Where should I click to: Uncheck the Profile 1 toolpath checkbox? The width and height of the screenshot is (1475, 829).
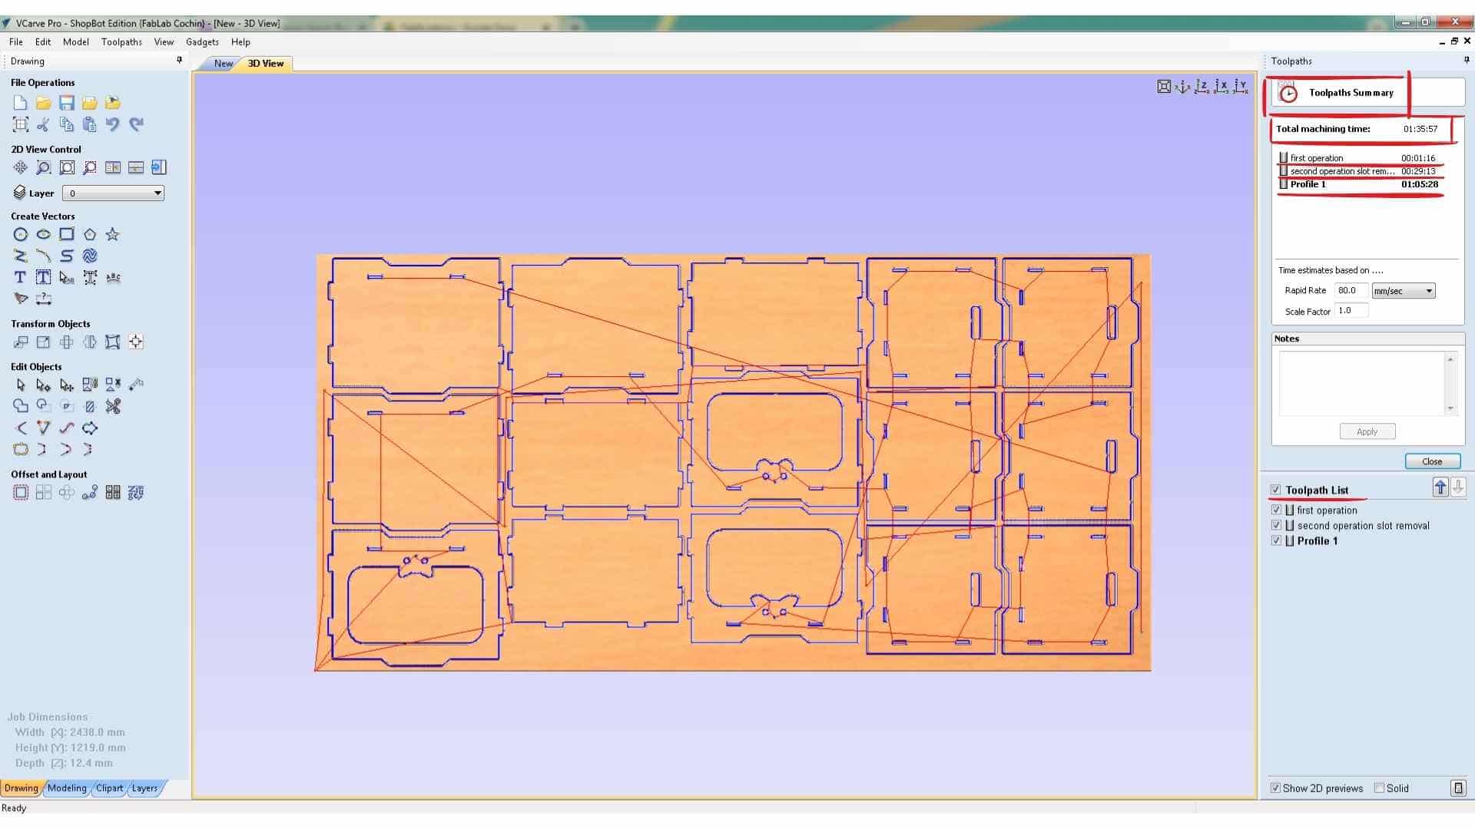point(1276,541)
